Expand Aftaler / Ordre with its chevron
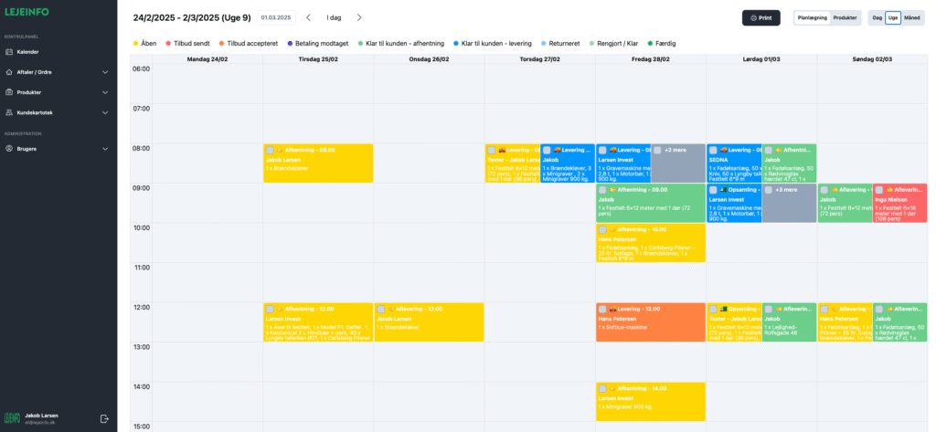This screenshot has width=936, height=432. (105, 72)
